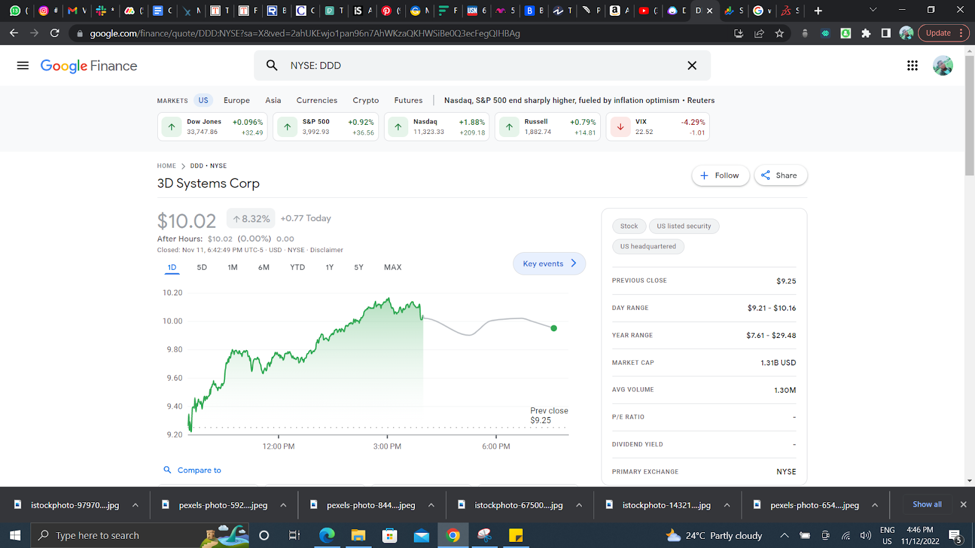Show hidden system tray icons
Screen dimensions: 975x548
pos(784,535)
